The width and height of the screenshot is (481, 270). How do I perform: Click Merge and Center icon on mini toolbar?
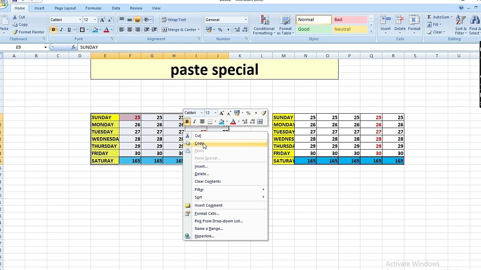point(260,121)
